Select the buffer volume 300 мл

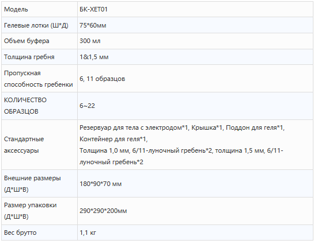(x=90, y=41)
